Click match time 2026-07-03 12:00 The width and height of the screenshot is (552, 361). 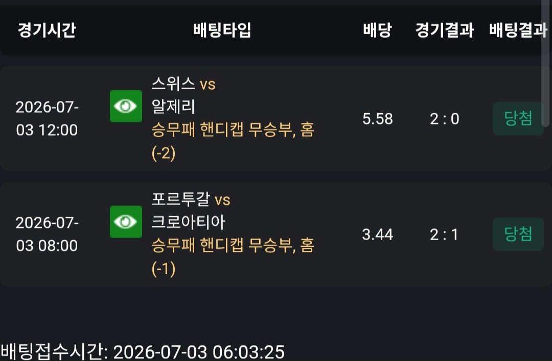47,118
